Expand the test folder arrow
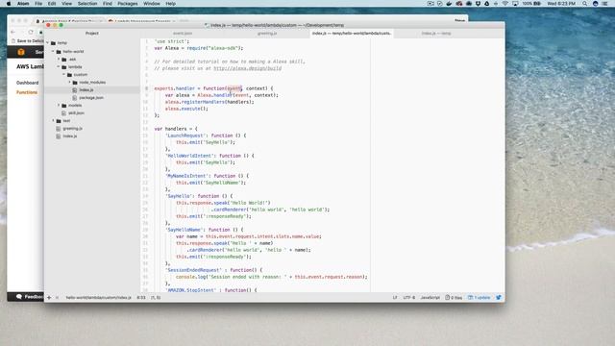 [54, 121]
